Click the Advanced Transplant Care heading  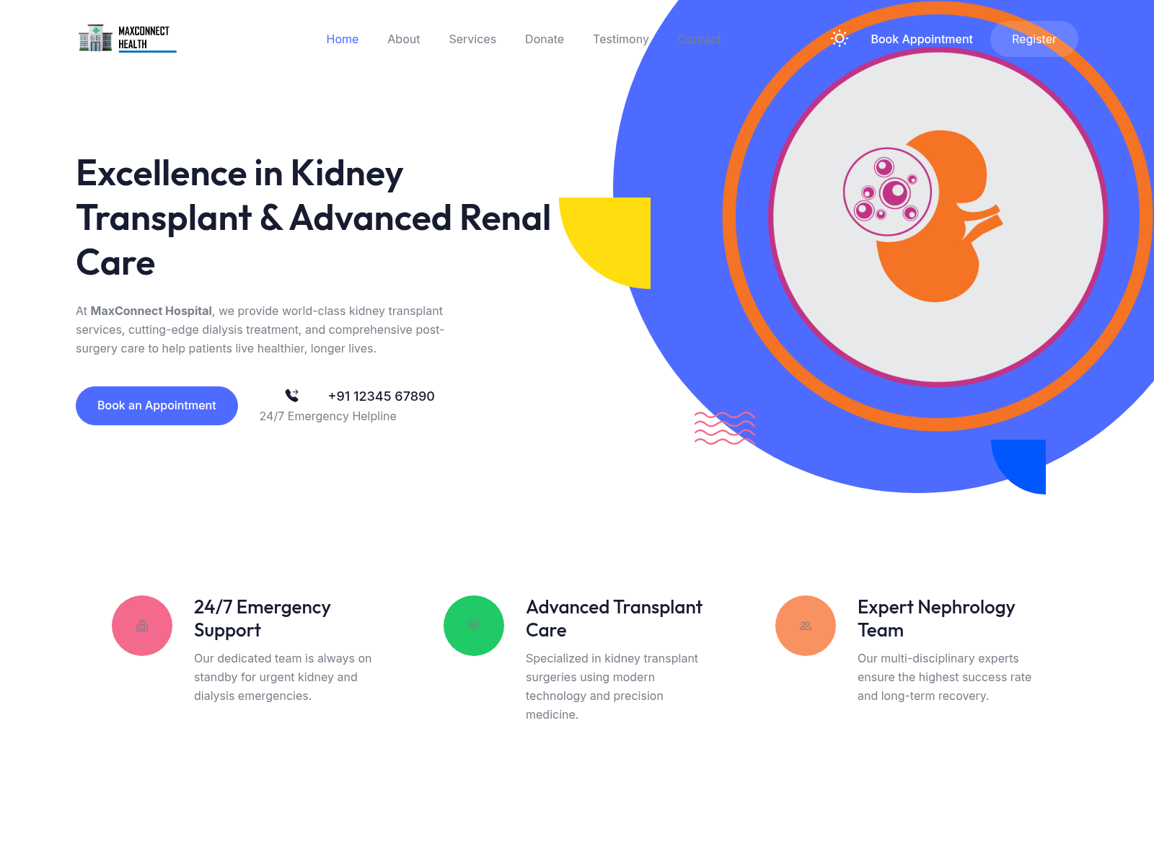pos(614,618)
